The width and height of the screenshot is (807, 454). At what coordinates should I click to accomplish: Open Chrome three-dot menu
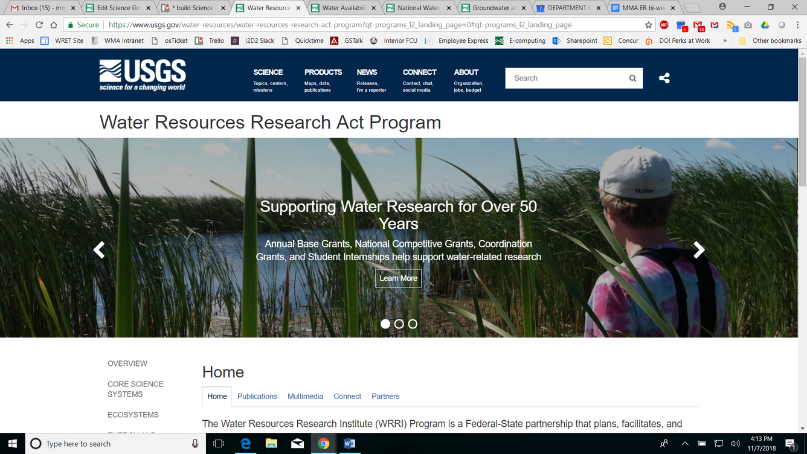point(797,25)
